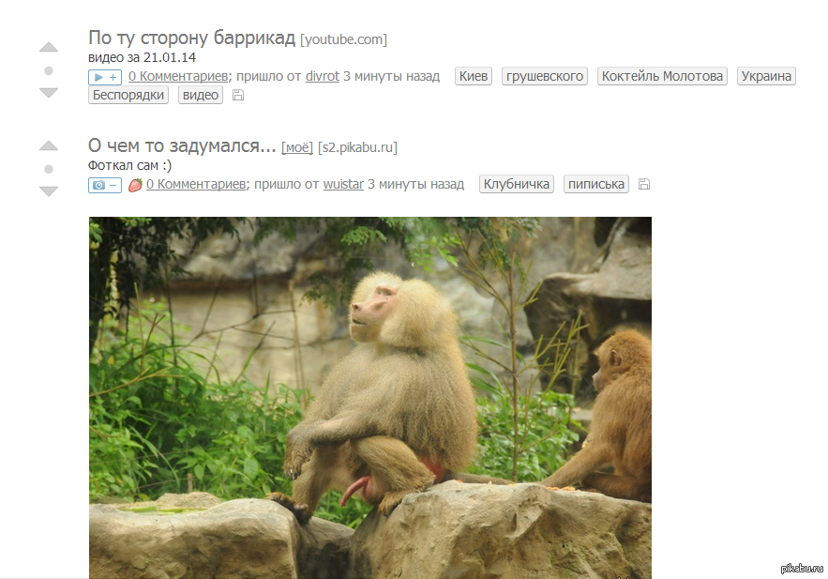
Task: Click the rating dot of the monkey post
Action: pos(49,169)
